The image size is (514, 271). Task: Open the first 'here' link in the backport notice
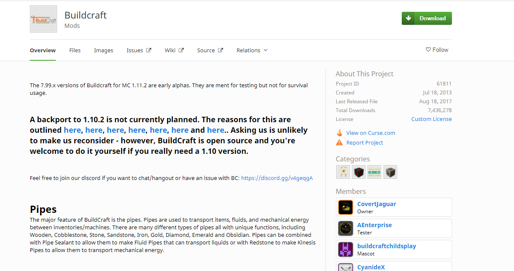pyautogui.click(x=72, y=130)
